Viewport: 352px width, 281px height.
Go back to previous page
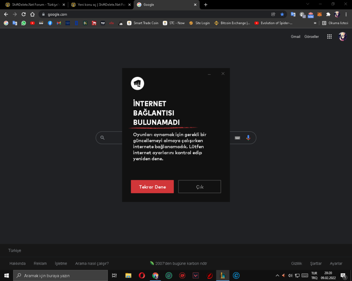click(x=6, y=14)
